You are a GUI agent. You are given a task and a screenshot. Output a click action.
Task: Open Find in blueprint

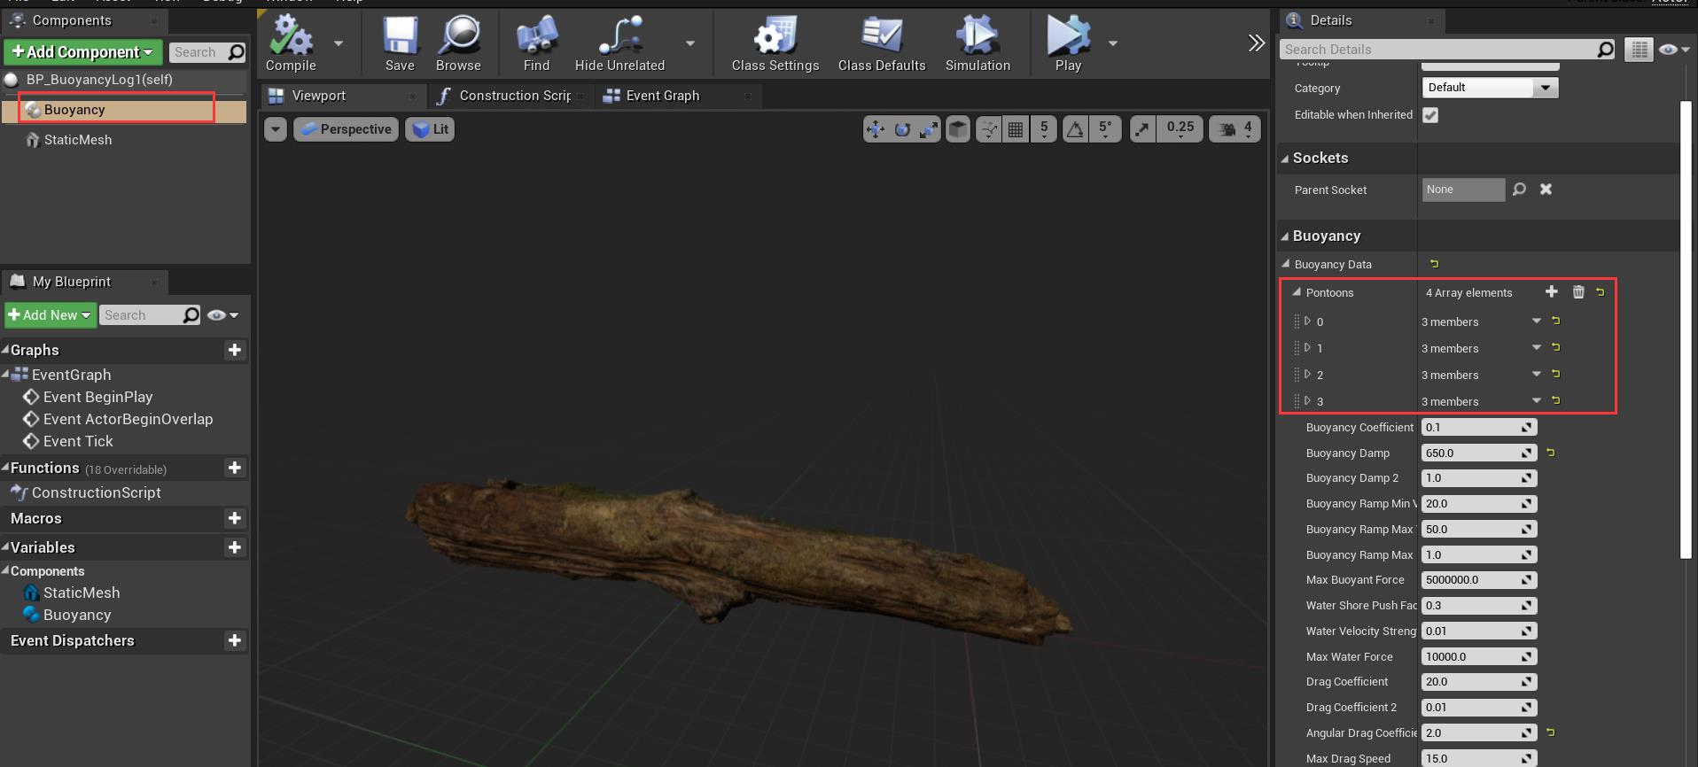tap(536, 43)
